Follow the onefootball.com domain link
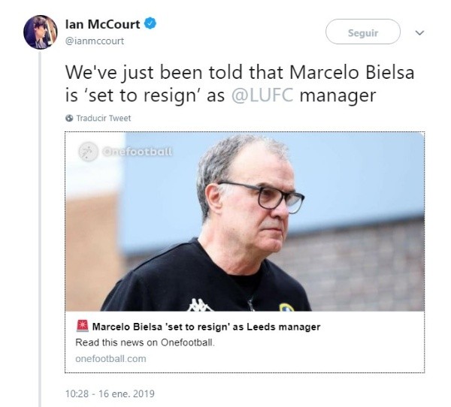Viewport: 451px width, 407px height. tap(110, 358)
